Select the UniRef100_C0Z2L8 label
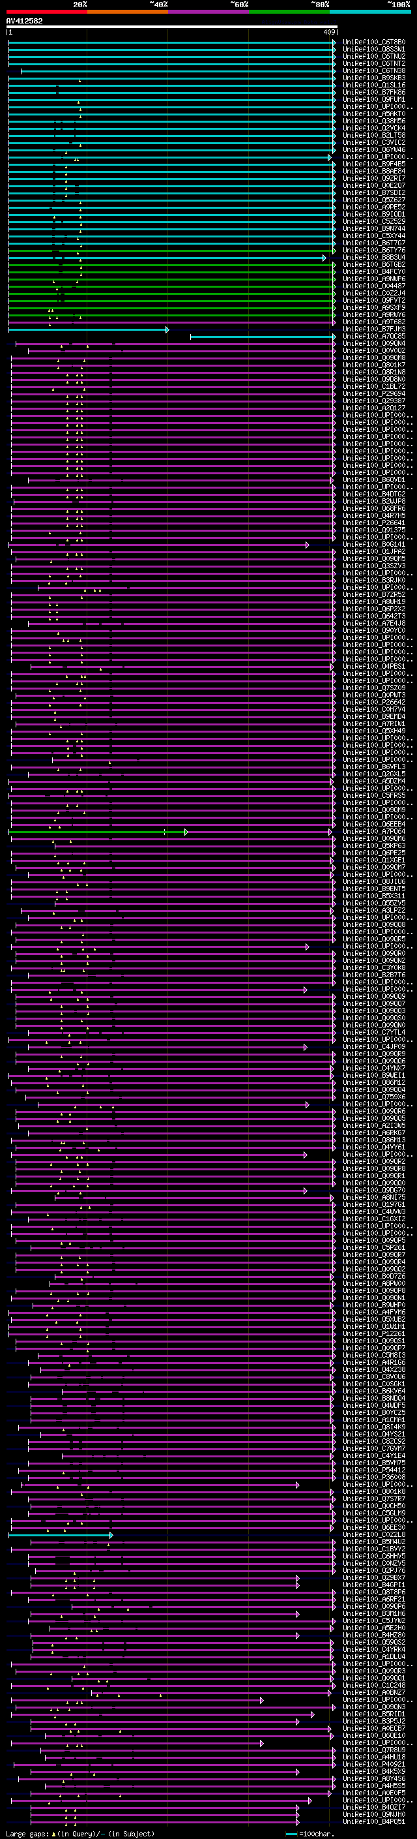The height and width of the screenshot is (1839, 417). pos(374,1535)
